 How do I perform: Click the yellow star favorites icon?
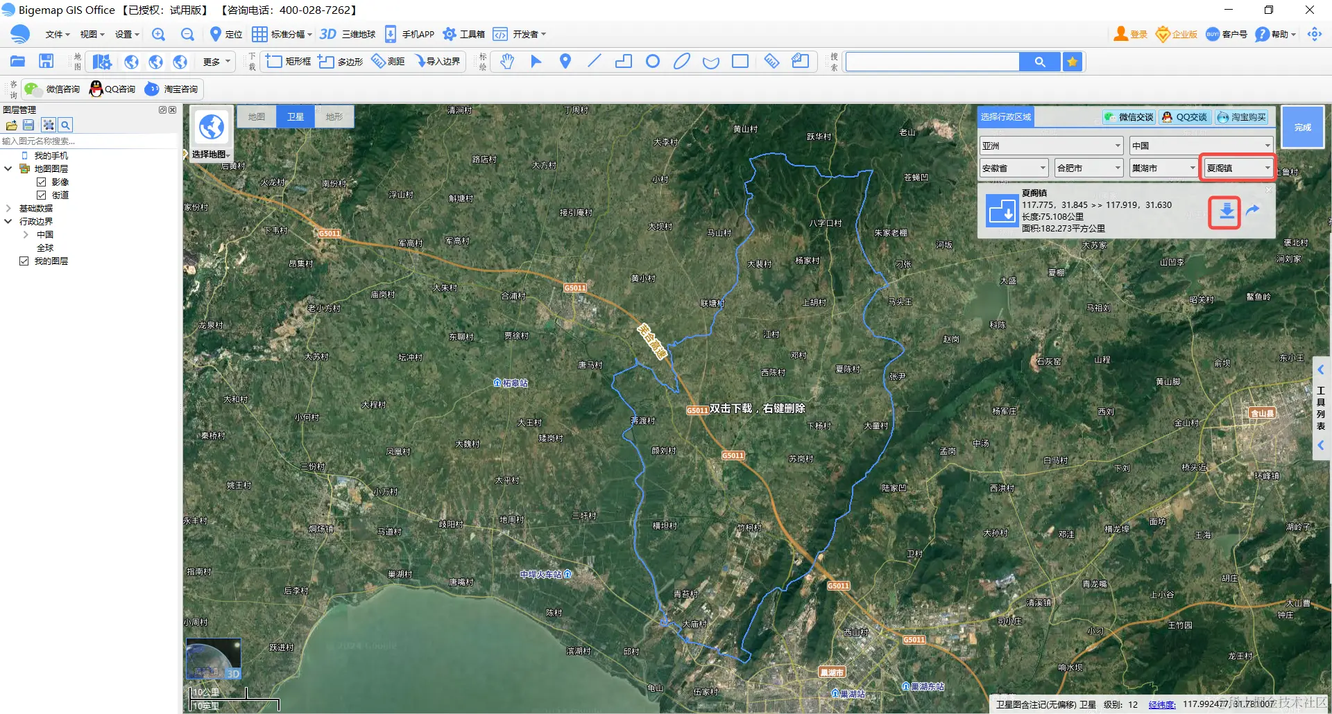tap(1073, 62)
